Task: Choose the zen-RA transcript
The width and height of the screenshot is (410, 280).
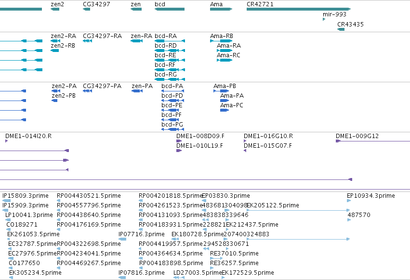Action: (x=136, y=41)
